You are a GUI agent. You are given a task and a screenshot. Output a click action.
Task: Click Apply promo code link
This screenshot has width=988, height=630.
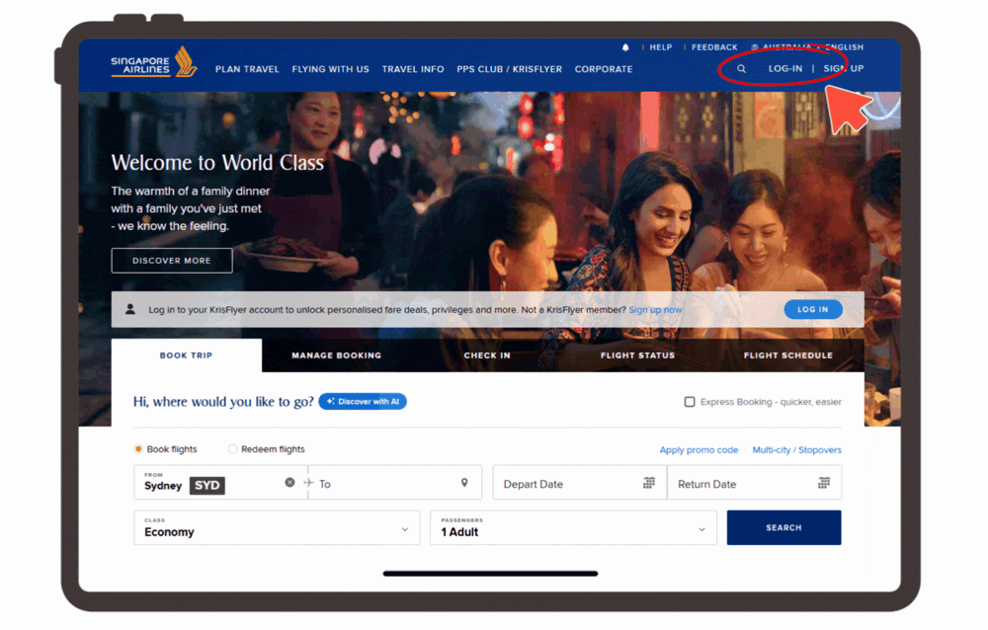click(699, 450)
